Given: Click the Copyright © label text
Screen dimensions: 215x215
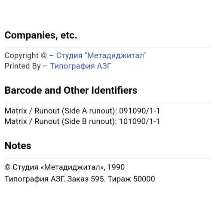Looking at the screenshot, I should pos(26,55).
